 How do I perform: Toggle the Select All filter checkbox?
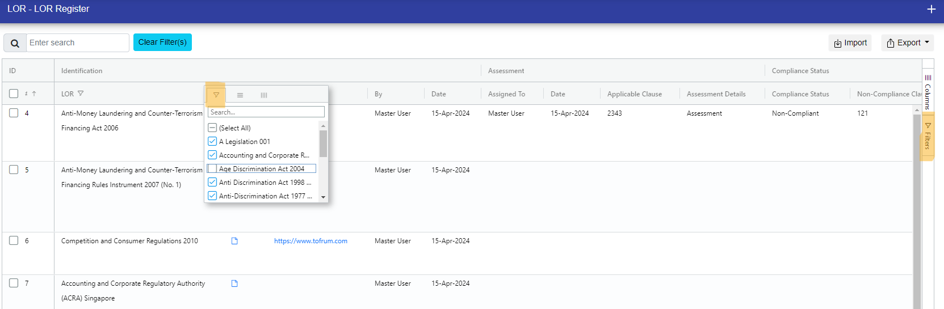[x=212, y=128]
